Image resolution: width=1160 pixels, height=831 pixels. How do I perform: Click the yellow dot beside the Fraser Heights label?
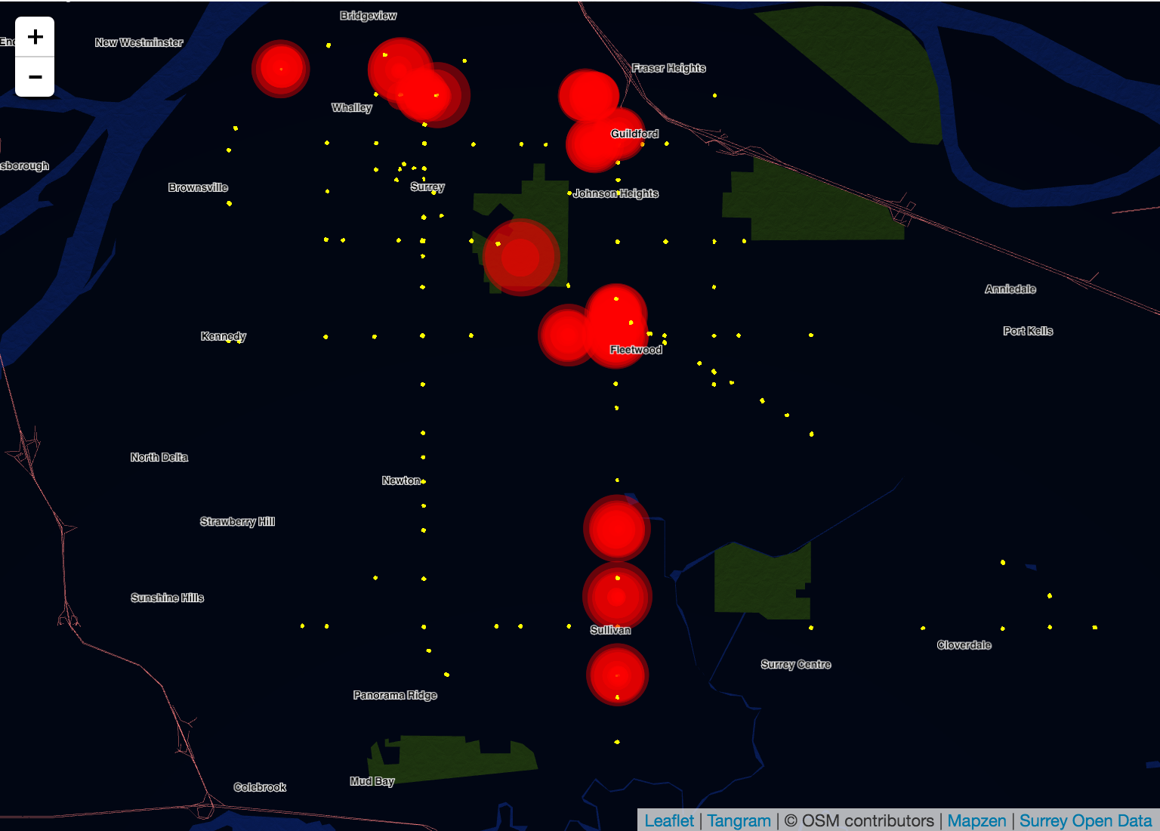[x=714, y=95]
